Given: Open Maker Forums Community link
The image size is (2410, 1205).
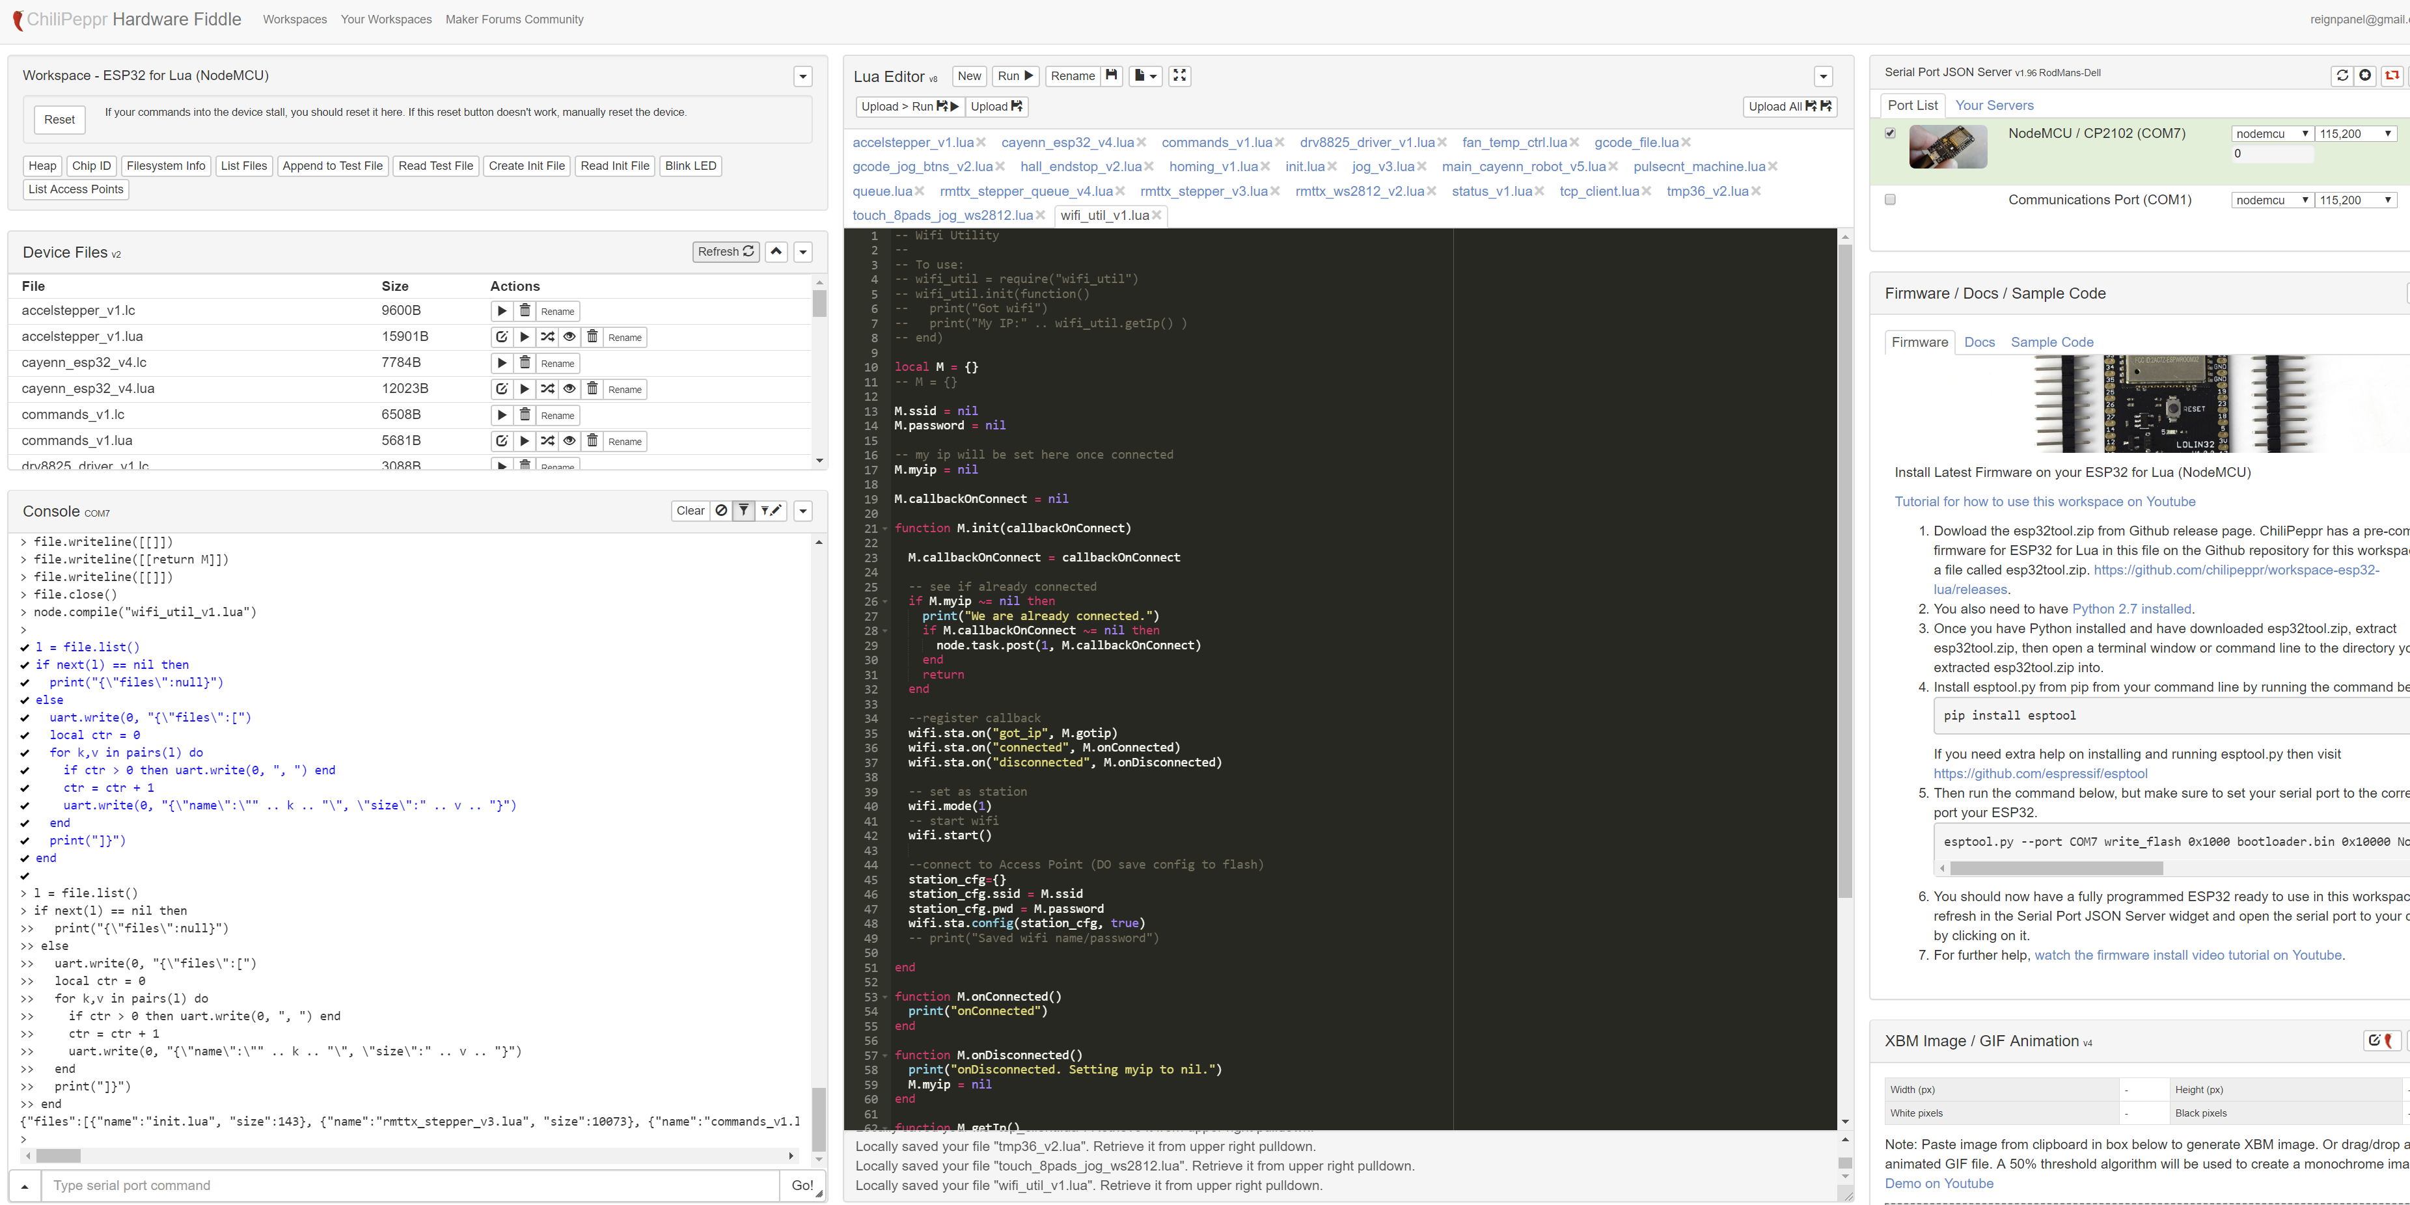Looking at the screenshot, I should pyautogui.click(x=515, y=20).
